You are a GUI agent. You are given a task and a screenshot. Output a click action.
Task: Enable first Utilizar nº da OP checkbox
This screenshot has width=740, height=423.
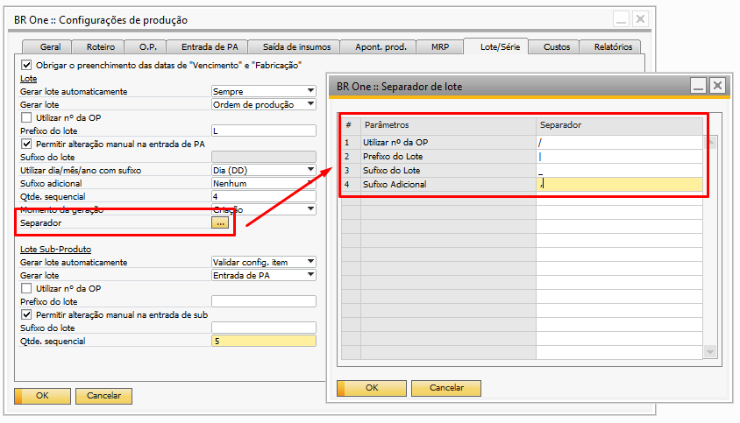coord(25,117)
